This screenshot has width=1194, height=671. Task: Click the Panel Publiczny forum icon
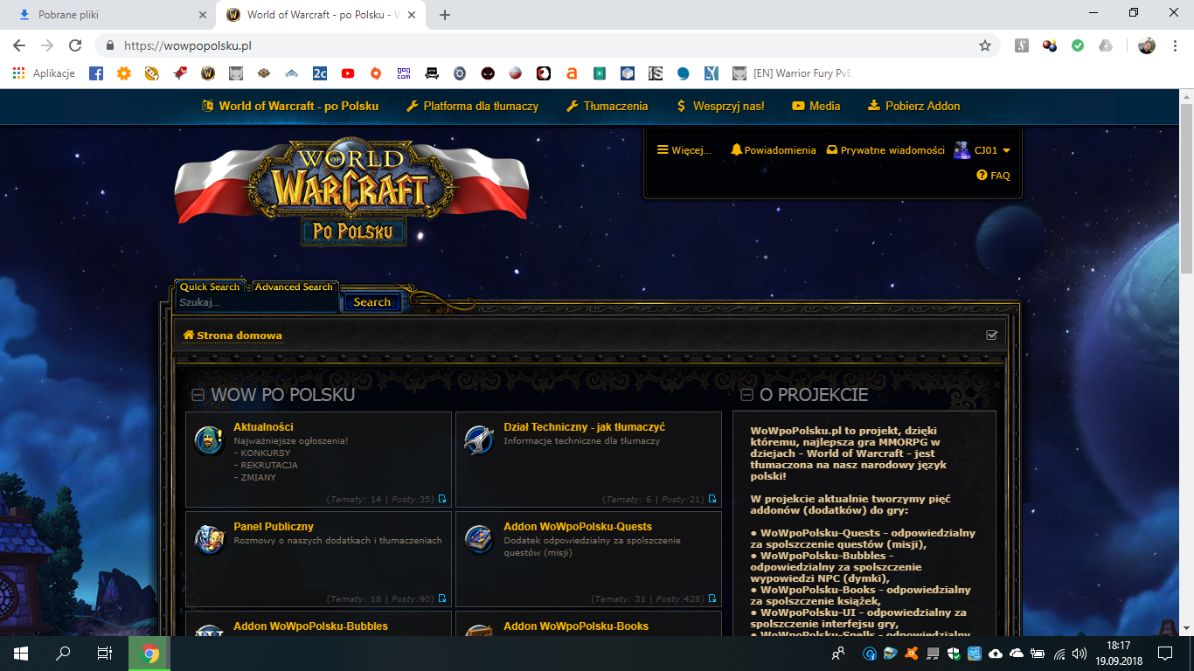pyautogui.click(x=209, y=540)
